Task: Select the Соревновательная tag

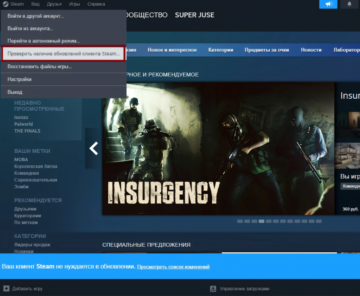Action: [x=36, y=180]
